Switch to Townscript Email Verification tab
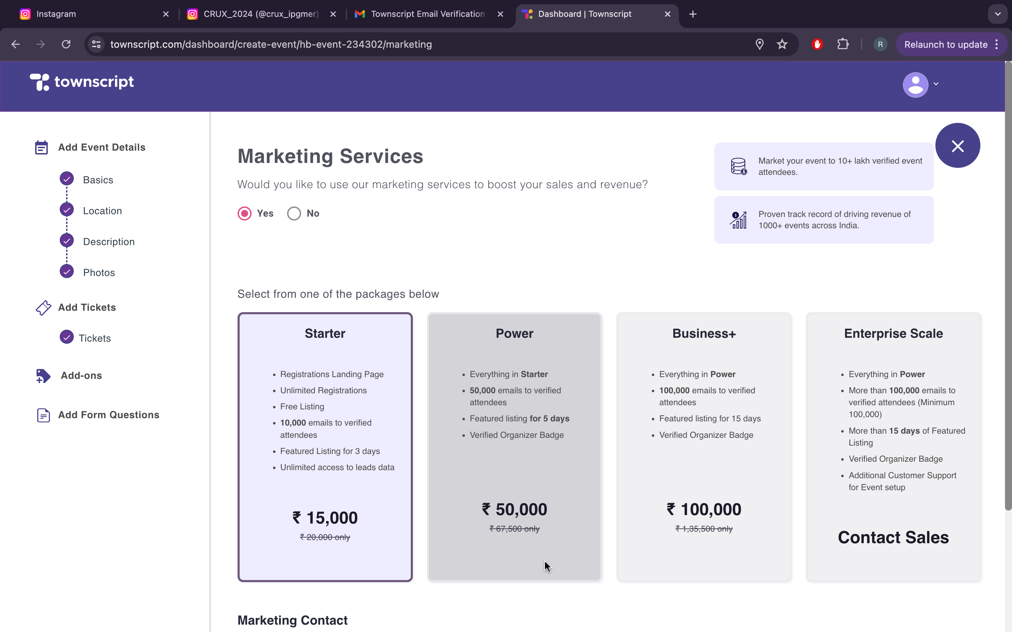This screenshot has width=1012, height=632. [427, 14]
